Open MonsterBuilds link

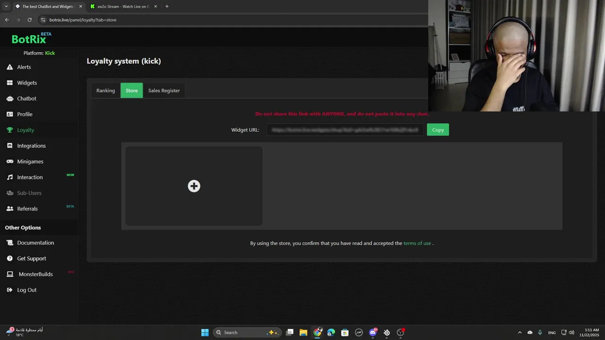[35, 274]
